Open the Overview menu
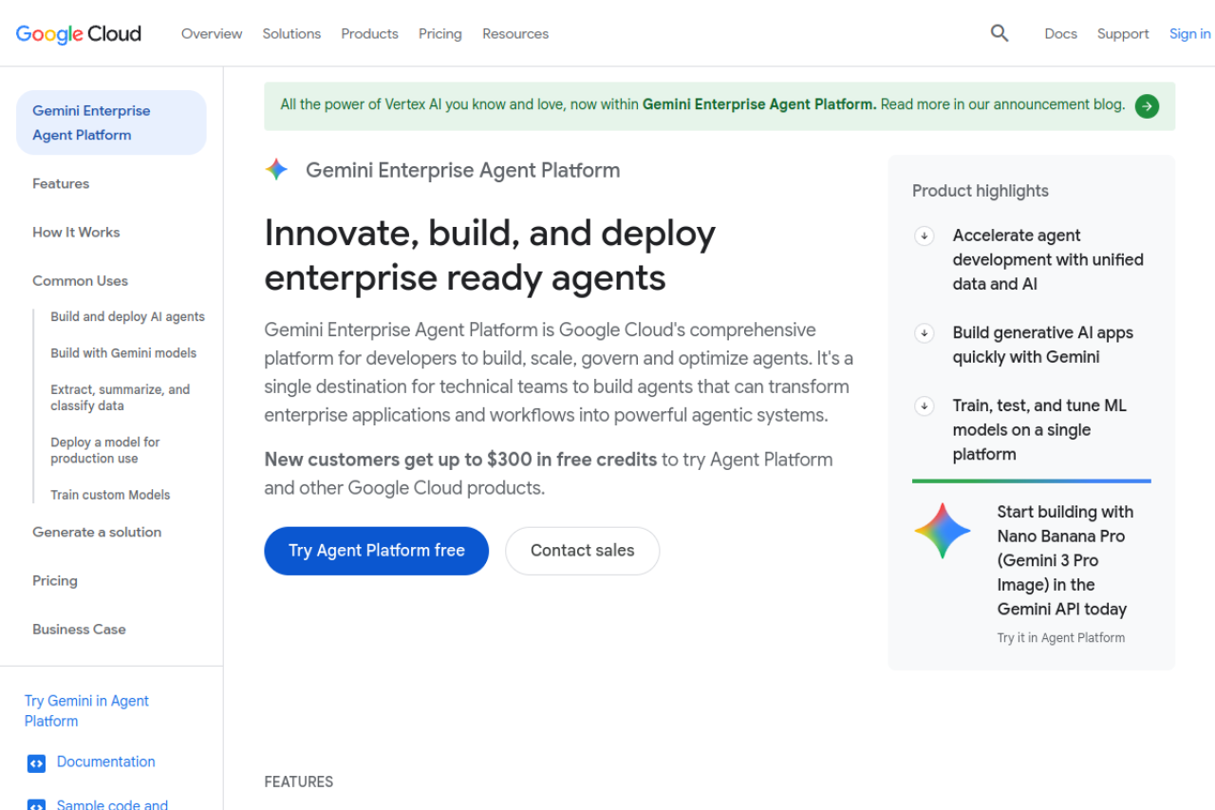This screenshot has width=1215, height=810. (212, 33)
